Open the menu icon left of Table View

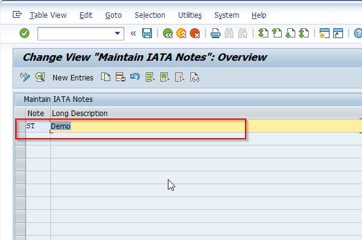[x=17, y=15]
